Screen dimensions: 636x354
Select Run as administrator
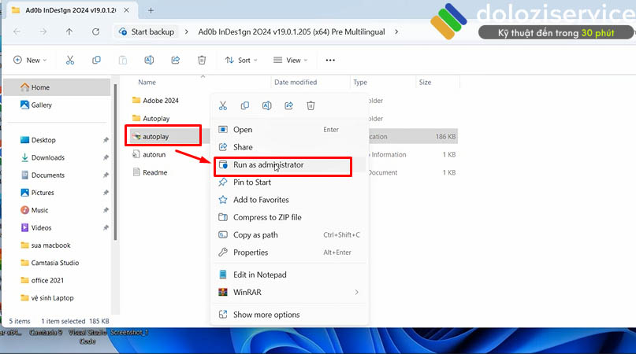pyautogui.click(x=290, y=165)
